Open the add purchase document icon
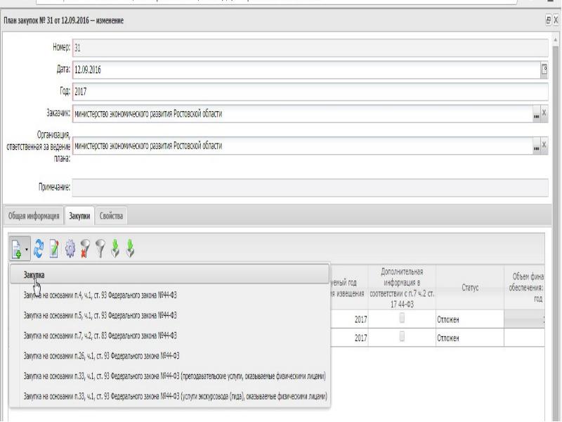The height and width of the screenshot is (422, 562). tap(16, 249)
